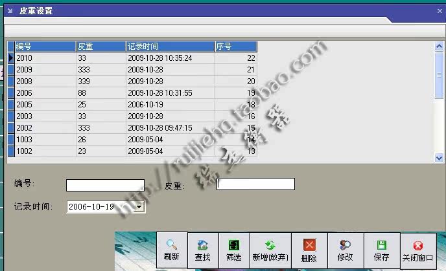
Task: Open the 记录时间 date dropdown
Action: [x=139, y=207]
